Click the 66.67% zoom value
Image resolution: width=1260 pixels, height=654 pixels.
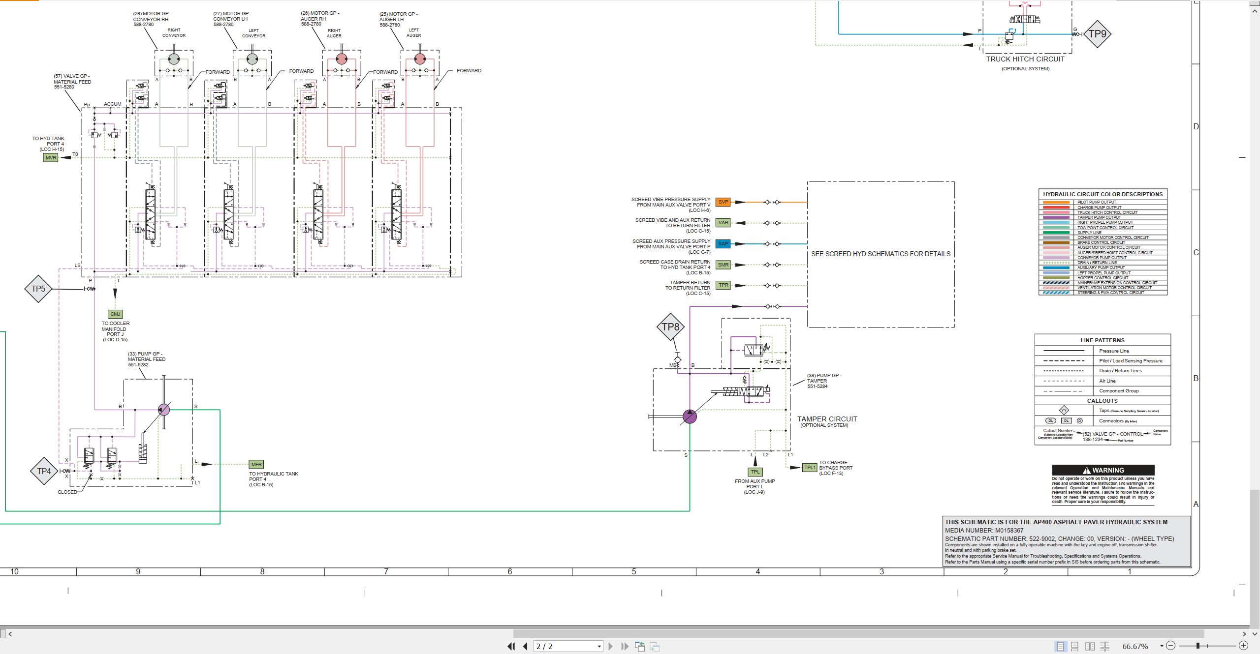point(1135,646)
